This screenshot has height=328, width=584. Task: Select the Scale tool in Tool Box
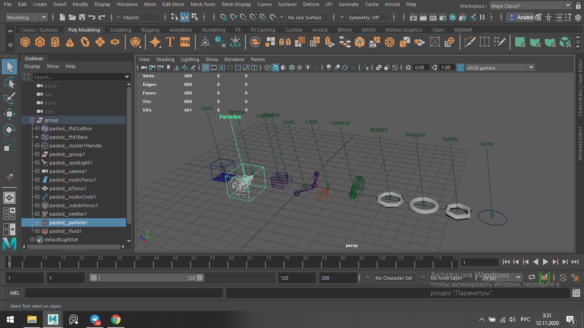(9, 145)
